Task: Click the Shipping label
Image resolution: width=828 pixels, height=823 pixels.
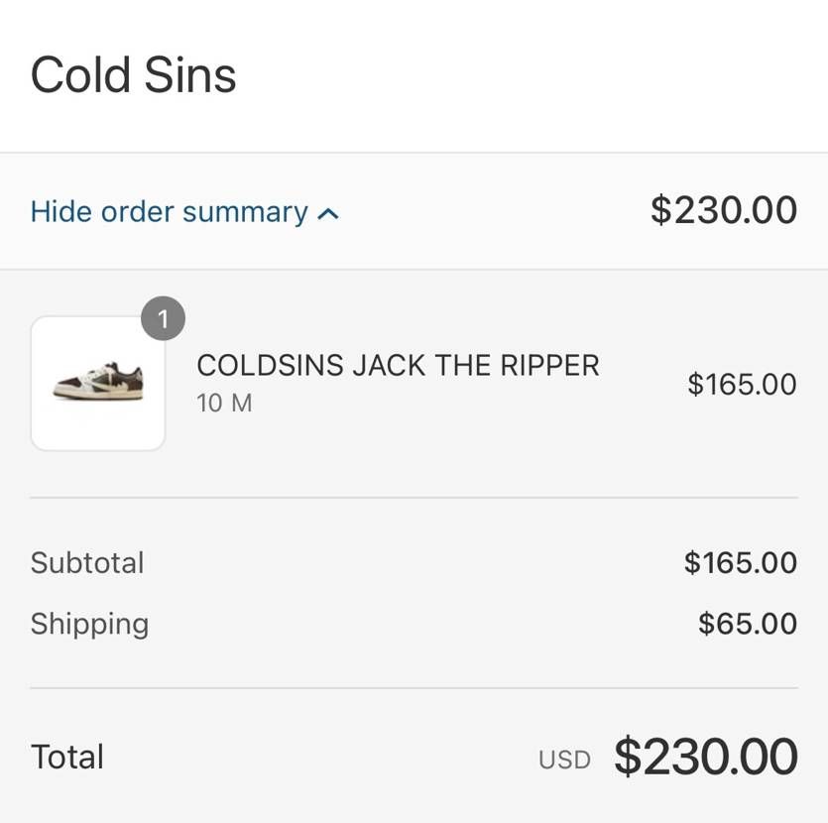Action: 89,624
